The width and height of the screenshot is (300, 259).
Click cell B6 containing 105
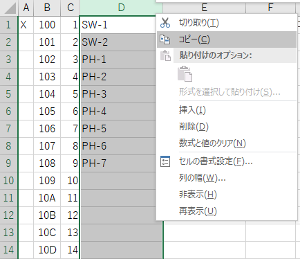click(47, 111)
